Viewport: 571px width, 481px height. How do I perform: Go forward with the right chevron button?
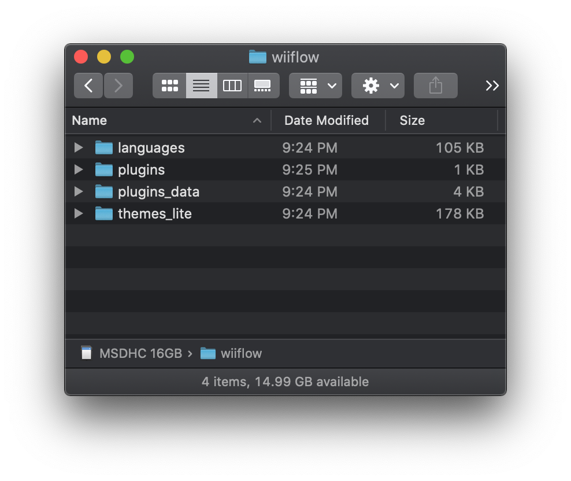[x=118, y=86]
